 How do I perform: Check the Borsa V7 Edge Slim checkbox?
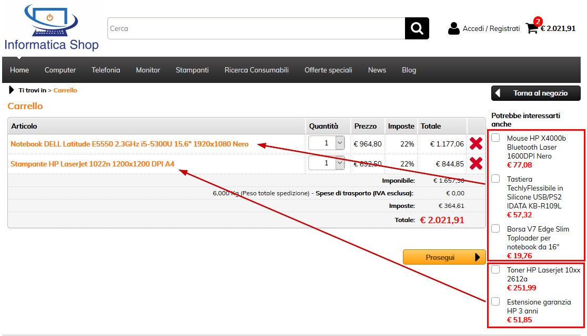click(x=495, y=228)
